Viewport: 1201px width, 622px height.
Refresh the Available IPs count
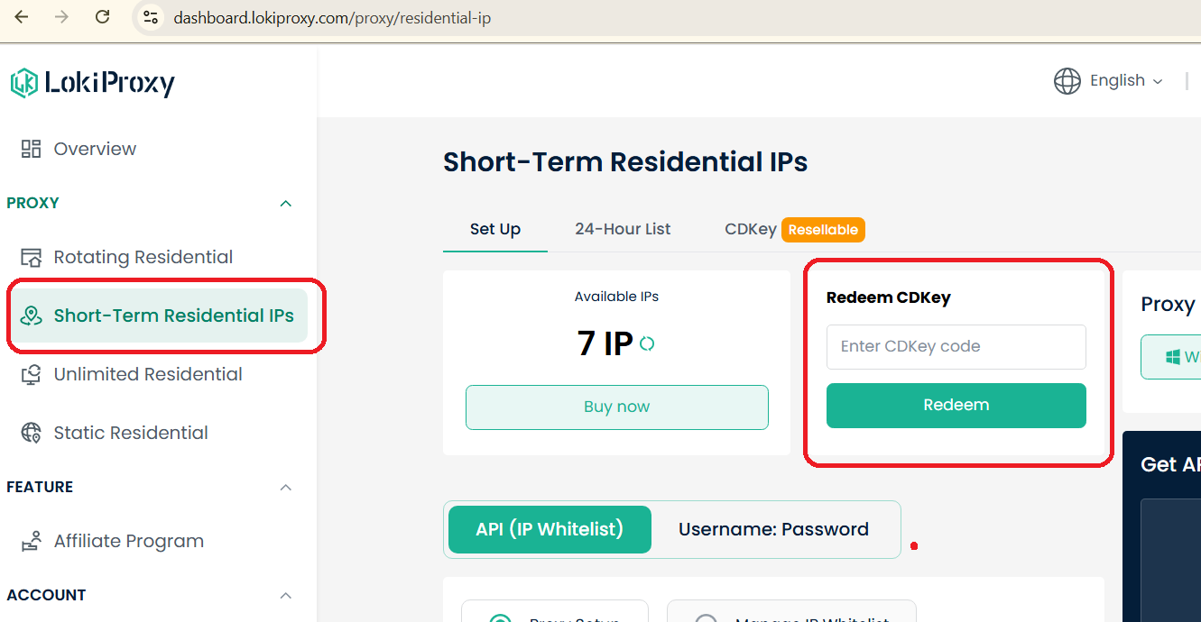647,343
